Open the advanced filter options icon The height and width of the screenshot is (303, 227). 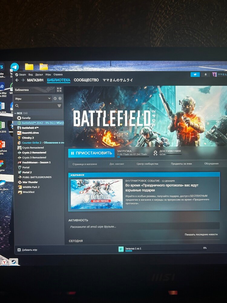(x=59, y=106)
